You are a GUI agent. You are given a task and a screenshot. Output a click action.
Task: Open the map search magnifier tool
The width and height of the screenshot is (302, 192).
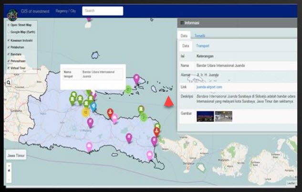pos(9,83)
